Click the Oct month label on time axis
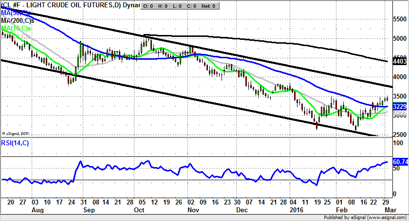Image resolution: width=409 pixels, height=221 pixels. 140,210
